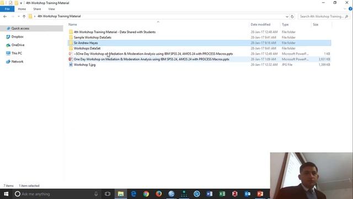
Task: Open Word from the taskbar
Action: 210,194
